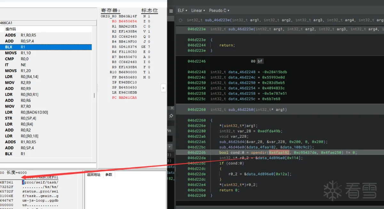Open the Linear view mode dropdown
The width and height of the screenshot is (384, 209).
click(x=198, y=11)
